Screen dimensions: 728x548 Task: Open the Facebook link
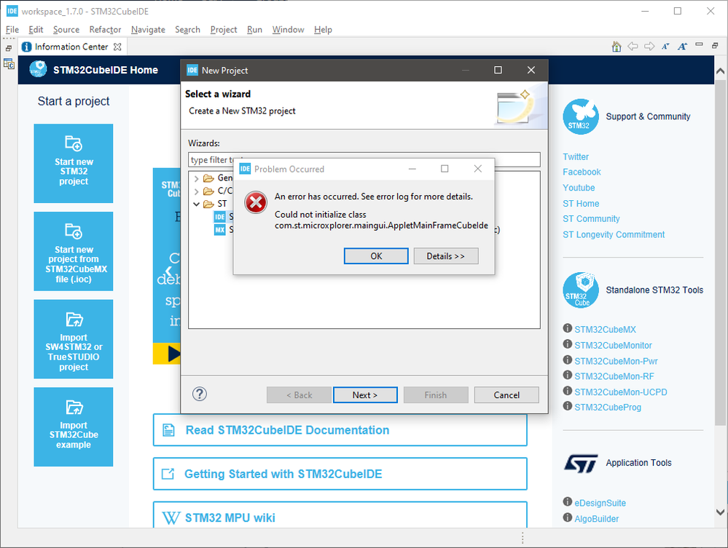click(582, 172)
